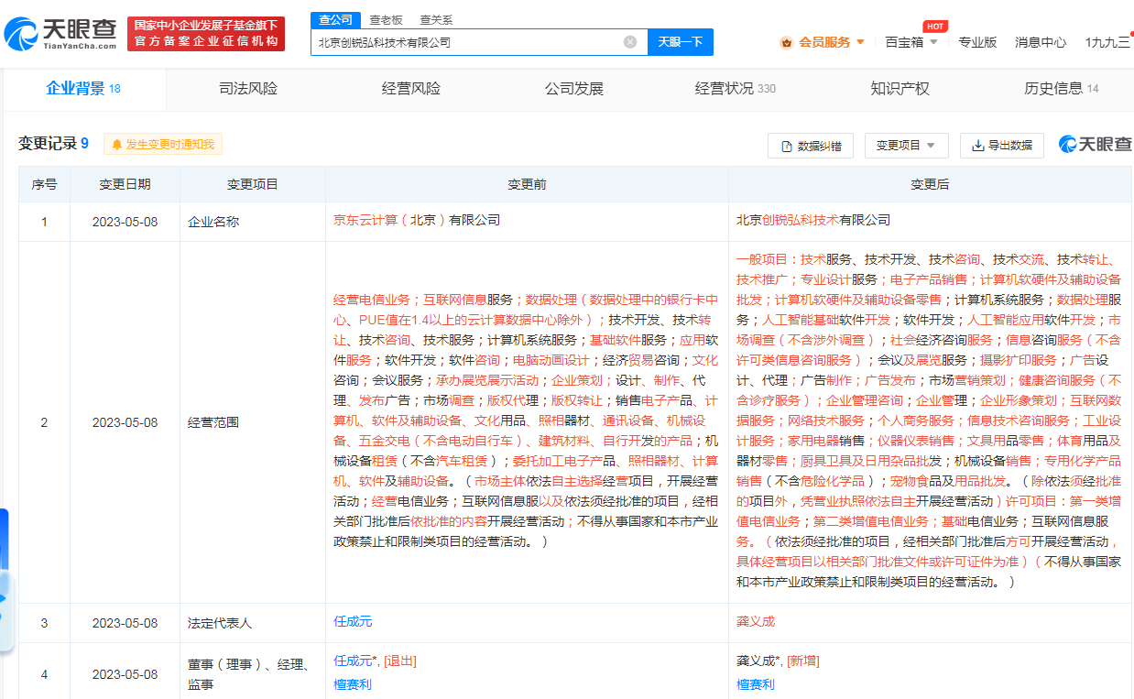Select the 企业名称 cell in row 1
The image size is (1134, 699).
253,222
